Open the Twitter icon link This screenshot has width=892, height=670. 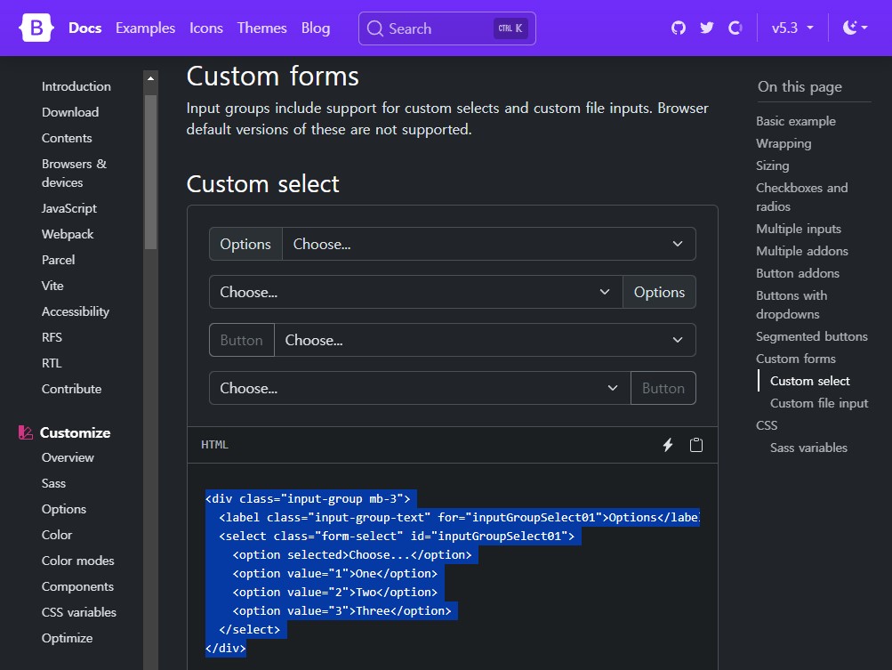[x=707, y=28]
